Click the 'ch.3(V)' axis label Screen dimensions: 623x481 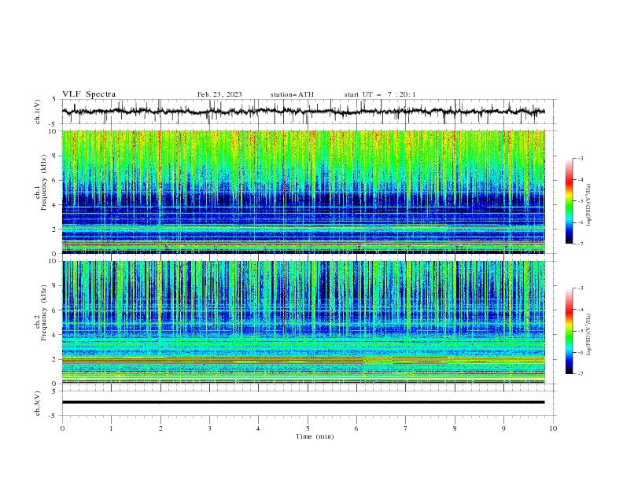[x=38, y=403]
